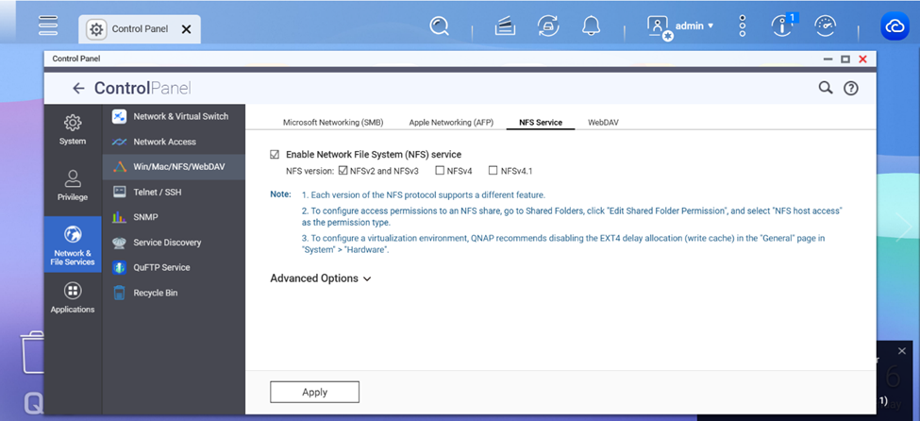Check the NFSv4.1 version option

[493, 171]
